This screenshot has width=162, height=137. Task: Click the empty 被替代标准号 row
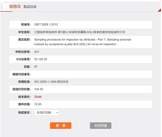[81, 74]
